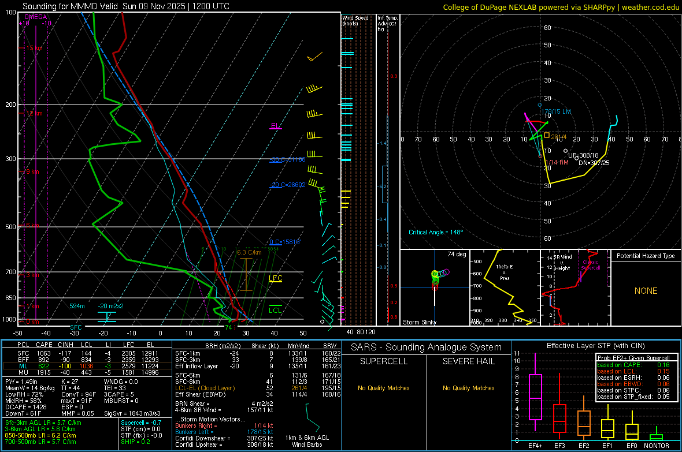Click the 74 deg slinky tilt value
The height and width of the screenshot is (452, 682).
pos(457,254)
